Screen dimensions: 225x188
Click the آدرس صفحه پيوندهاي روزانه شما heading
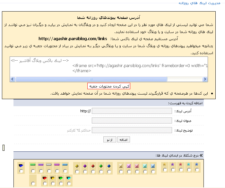pos(108,18)
